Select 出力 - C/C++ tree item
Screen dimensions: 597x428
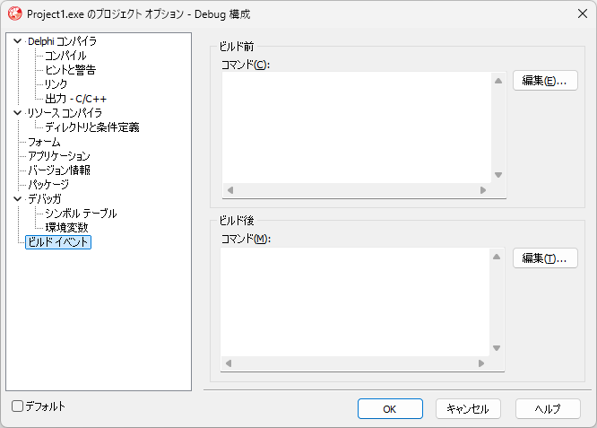(x=75, y=99)
